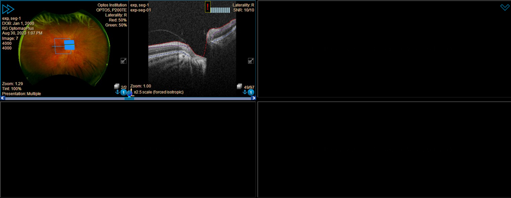511x198 pixels.
Task: Toggle the anchor icon in OCT pane
Action: click(245, 92)
